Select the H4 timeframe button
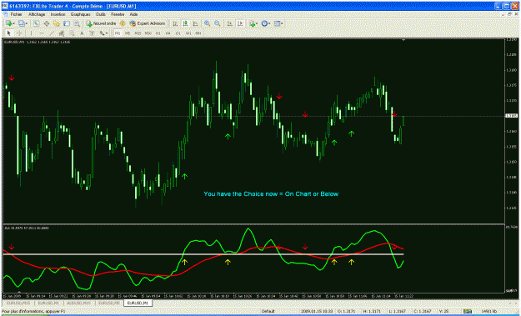Image resolution: width=521 pixels, height=316 pixels. click(168, 33)
